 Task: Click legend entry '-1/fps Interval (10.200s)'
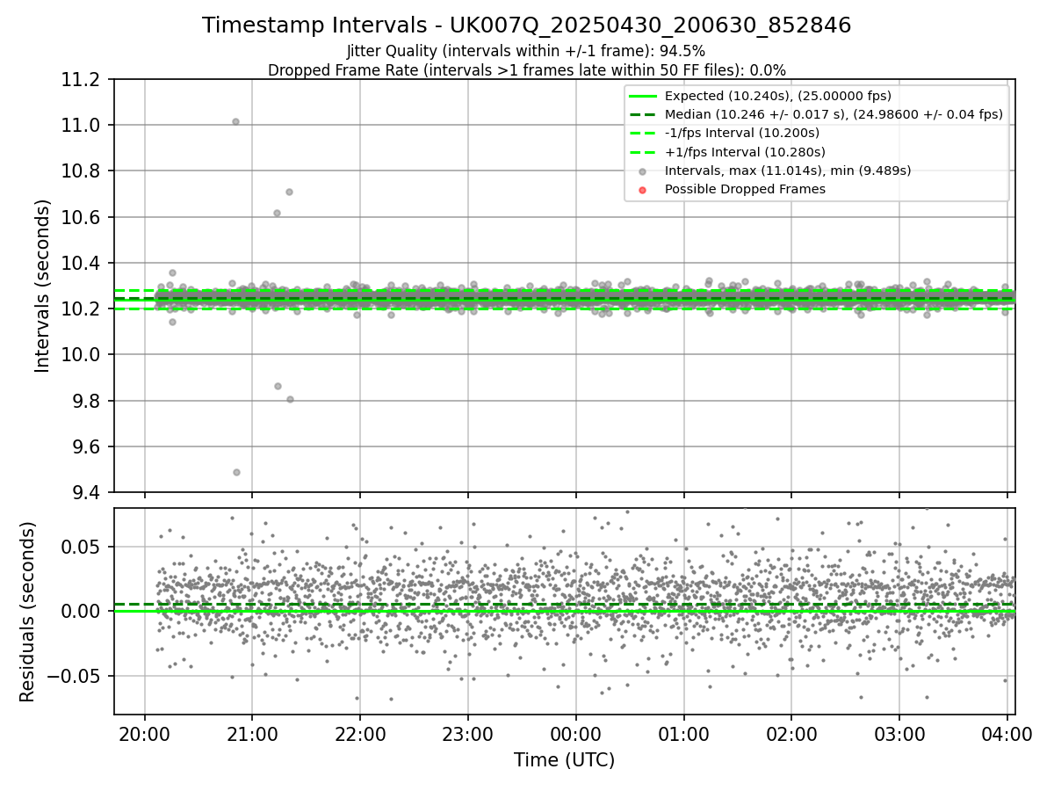[742, 133]
